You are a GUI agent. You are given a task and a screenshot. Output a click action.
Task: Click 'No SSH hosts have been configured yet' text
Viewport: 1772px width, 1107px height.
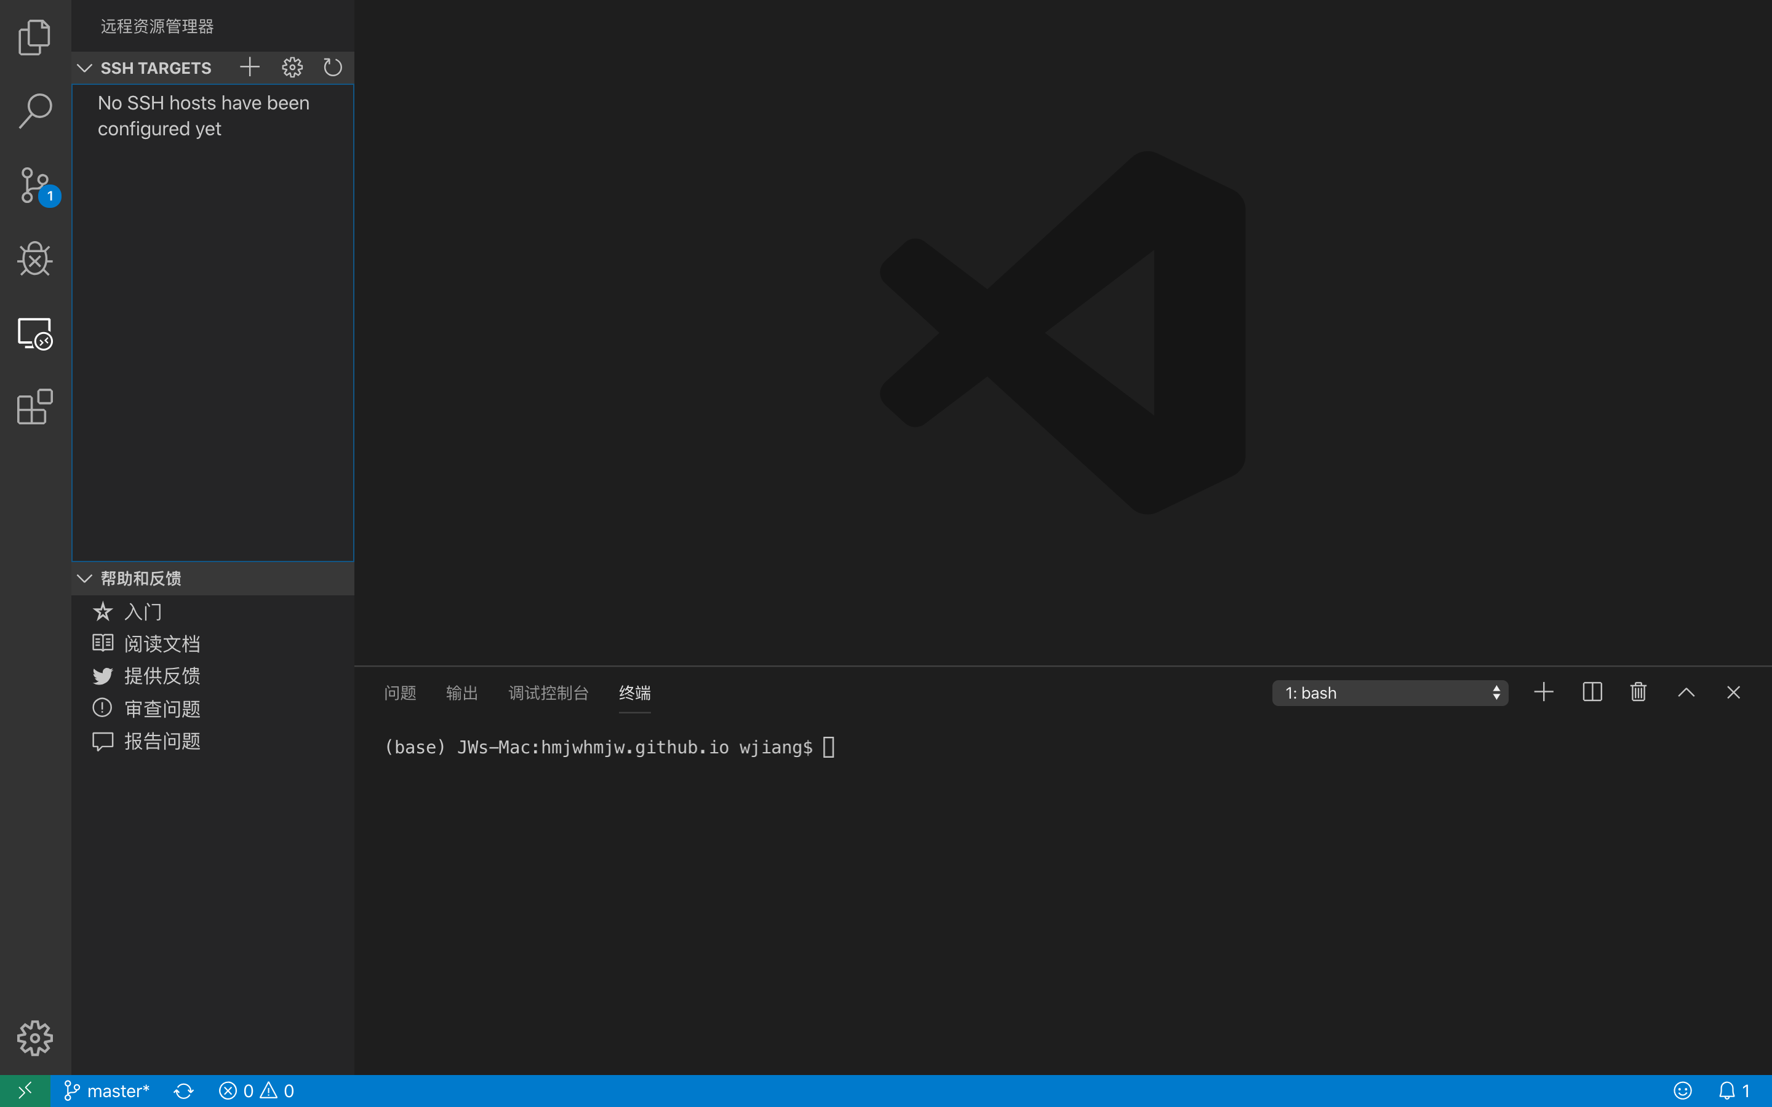coord(204,116)
